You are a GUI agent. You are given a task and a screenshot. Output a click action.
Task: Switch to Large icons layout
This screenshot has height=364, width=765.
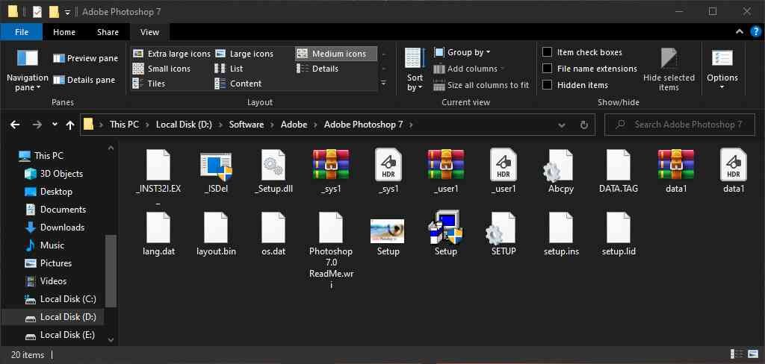(244, 54)
